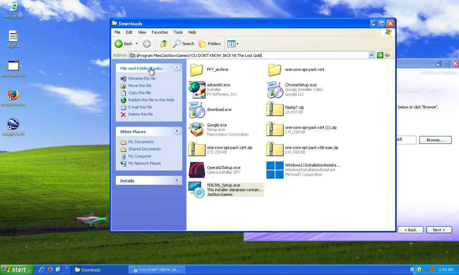Expand the Details panel

[177, 180]
